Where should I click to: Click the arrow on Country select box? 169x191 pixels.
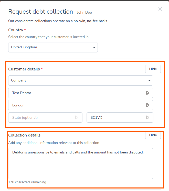click(x=94, y=48)
